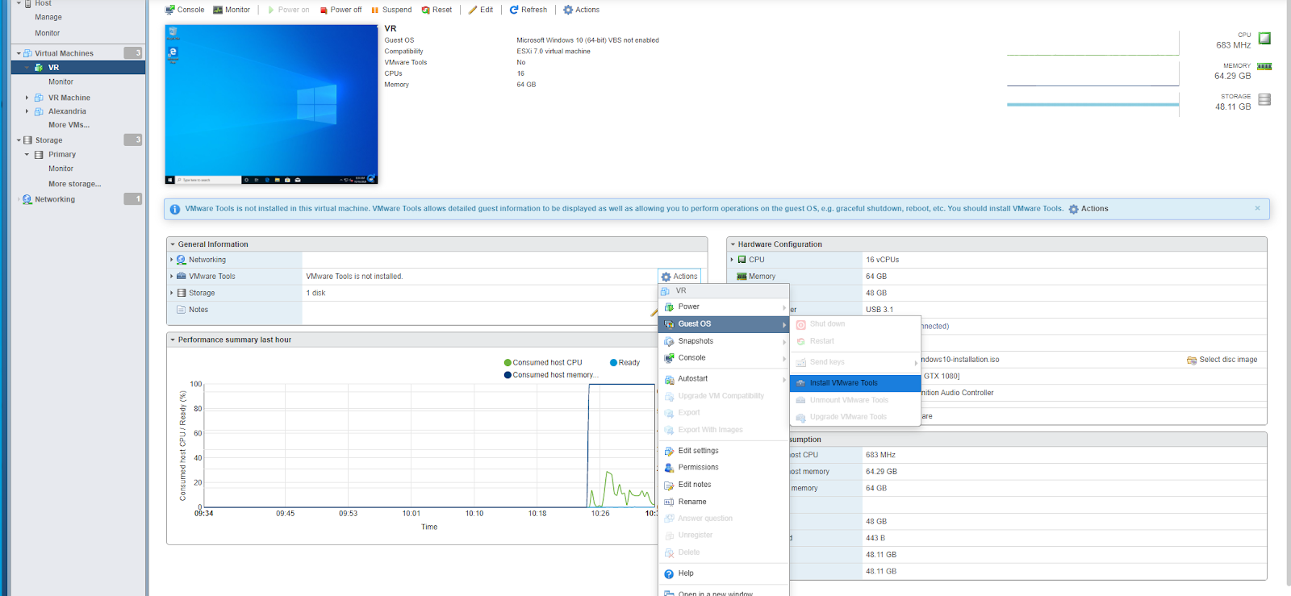
Task: Click the Ready legend entry
Action: pos(625,363)
